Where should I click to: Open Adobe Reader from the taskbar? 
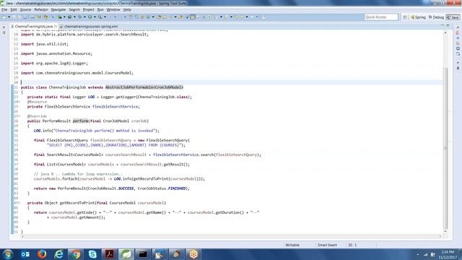click(x=109, y=254)
